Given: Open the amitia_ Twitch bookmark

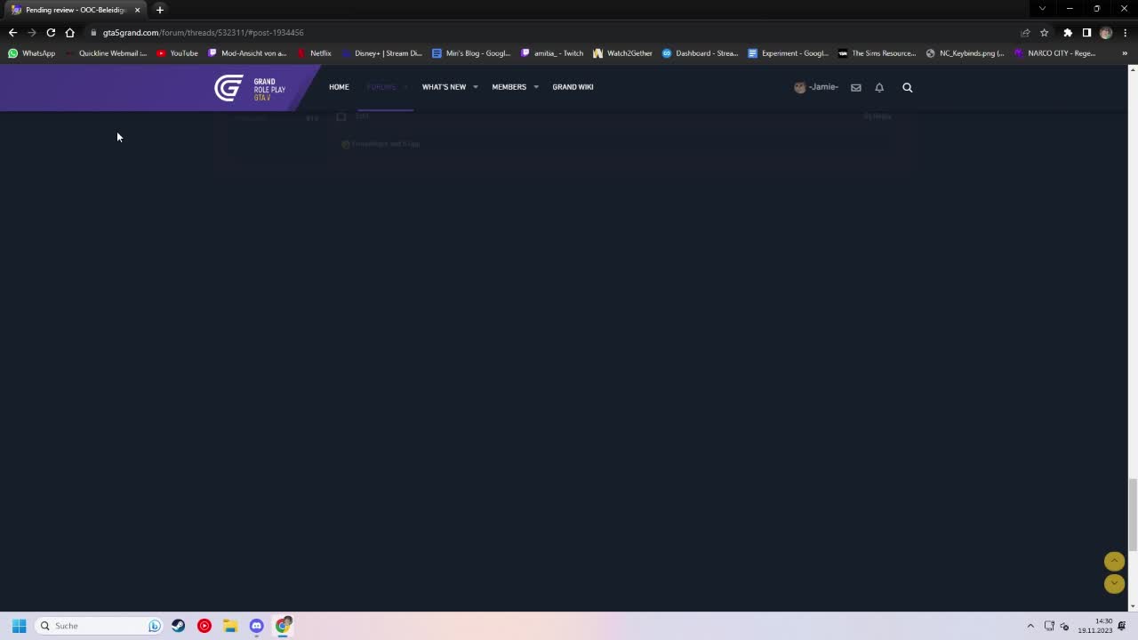Looking at the screenshot, I should 552,53.
